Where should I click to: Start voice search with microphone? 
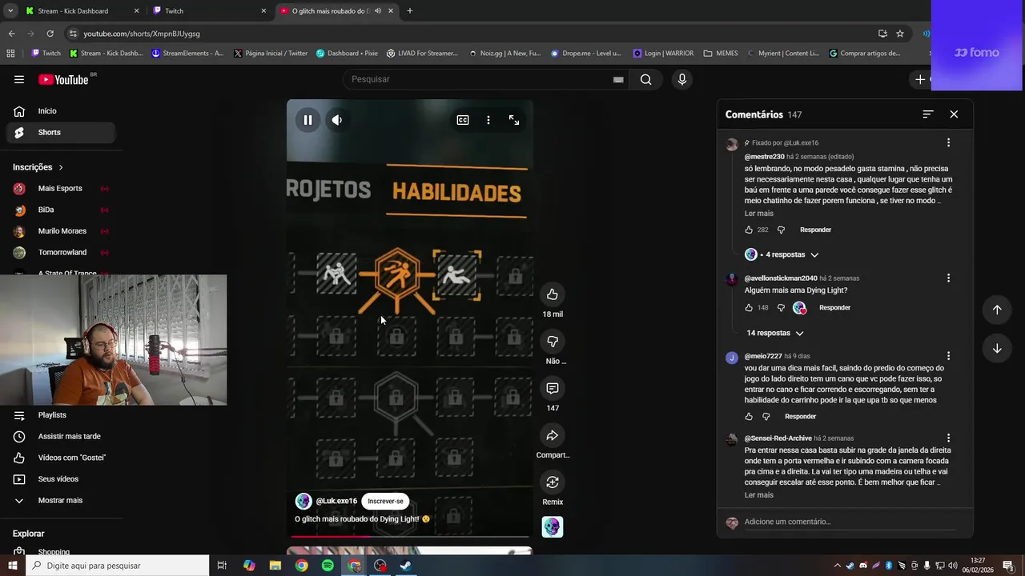[x=682, y=79]
